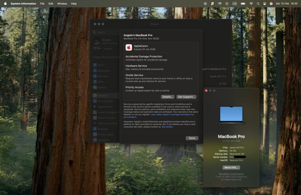
Task: Open the Window menu
Action: click(62, 4)
